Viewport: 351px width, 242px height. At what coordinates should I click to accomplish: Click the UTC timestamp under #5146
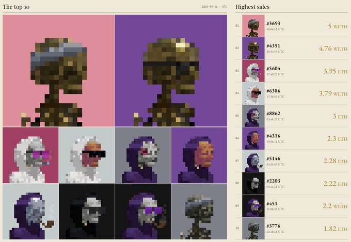coord(275,164)
